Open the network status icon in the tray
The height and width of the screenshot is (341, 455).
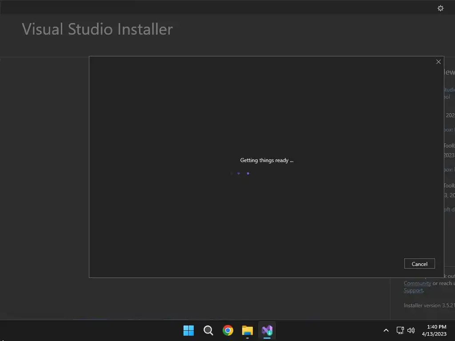click(x=400, y=330)
